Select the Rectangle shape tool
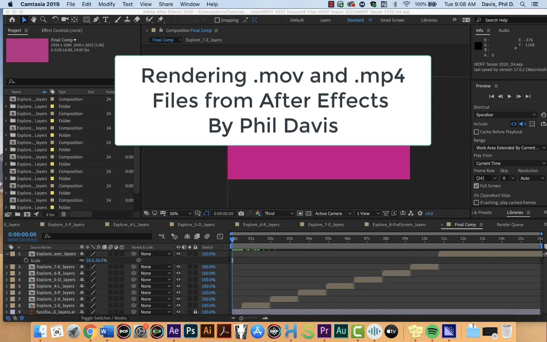 click(x=86, y=20)
